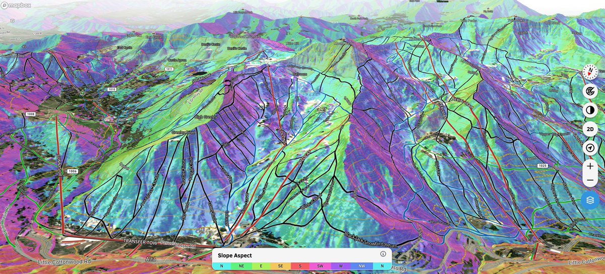Screen dimensions: 605x274
Task: Switch the map to 2D view
Action: coord(590,129)
